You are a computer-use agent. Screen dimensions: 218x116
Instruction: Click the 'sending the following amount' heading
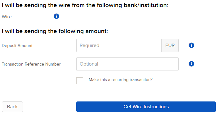pyautogui.click(x=55, y=31)
